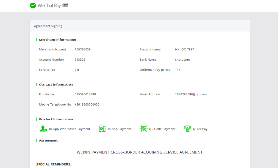
Task: Click the In-App Web-based Payment icon
Action: tap(43, 129)
